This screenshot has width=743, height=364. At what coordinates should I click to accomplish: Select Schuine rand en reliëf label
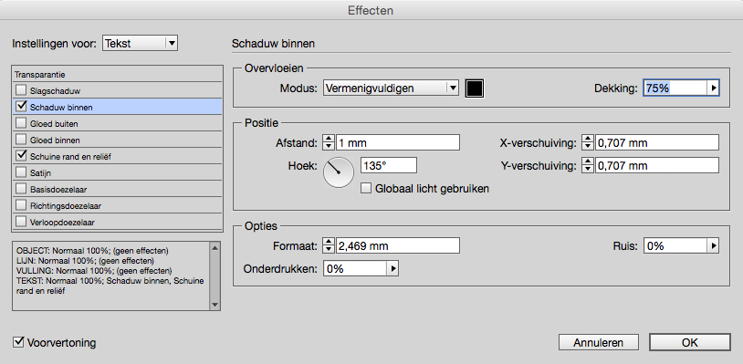70,156
